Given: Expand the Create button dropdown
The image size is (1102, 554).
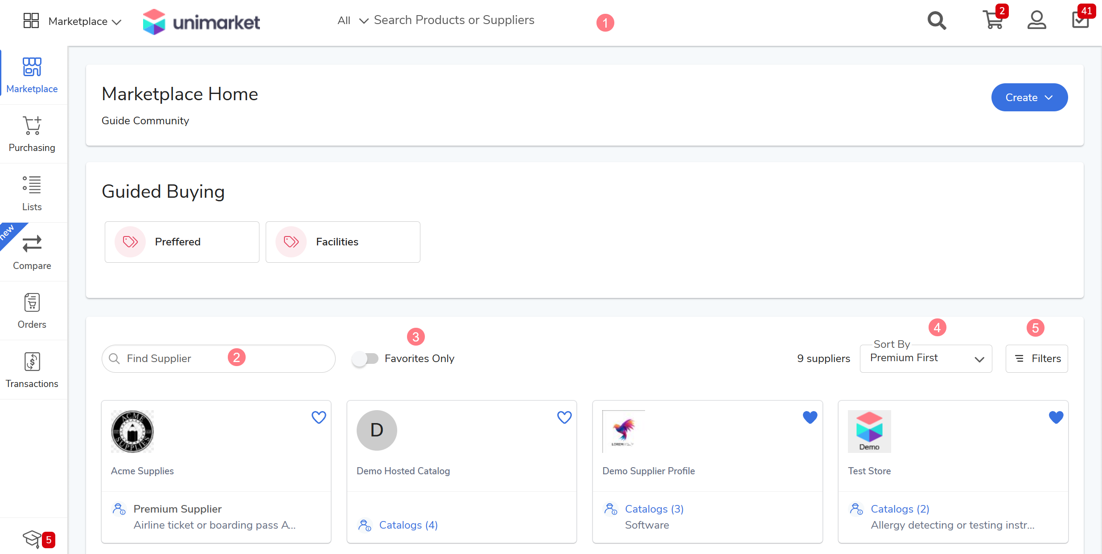Looking at the screenshot, I should 1029,98.
